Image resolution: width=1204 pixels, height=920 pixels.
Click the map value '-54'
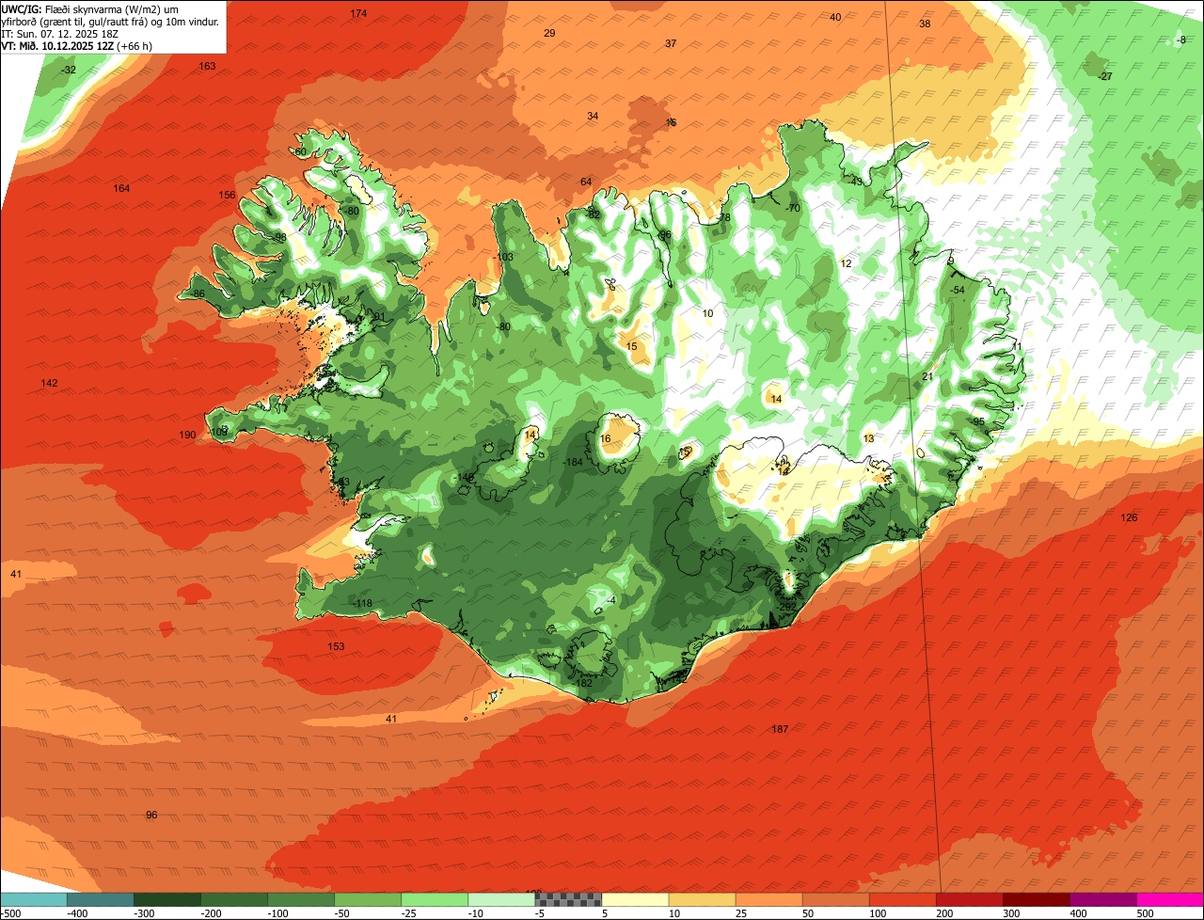point(957,290)
